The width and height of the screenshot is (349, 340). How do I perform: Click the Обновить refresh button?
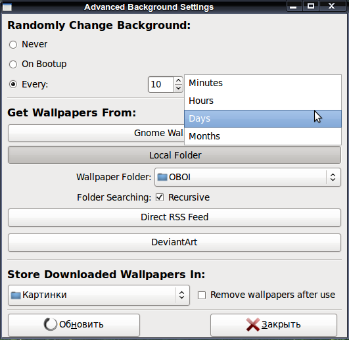(x=74, y=325)
